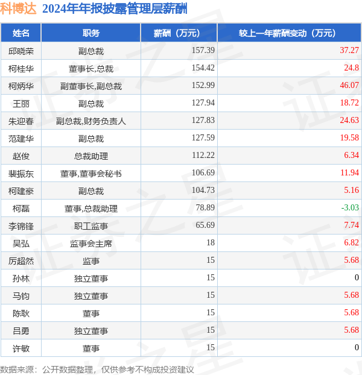The height and width of the screenshot is (375, 362).
Task: Click the name 柯磊
Action: click(21, 209)
